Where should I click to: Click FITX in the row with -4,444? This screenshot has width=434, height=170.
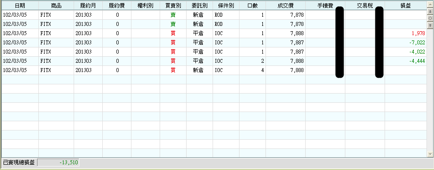tap(46, 61)
